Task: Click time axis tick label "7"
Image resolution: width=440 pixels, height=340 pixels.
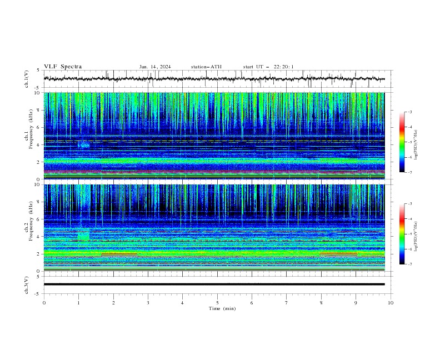Action: point(286,303)
